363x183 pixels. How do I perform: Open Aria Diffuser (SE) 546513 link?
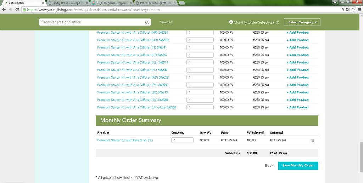point(133,92)
